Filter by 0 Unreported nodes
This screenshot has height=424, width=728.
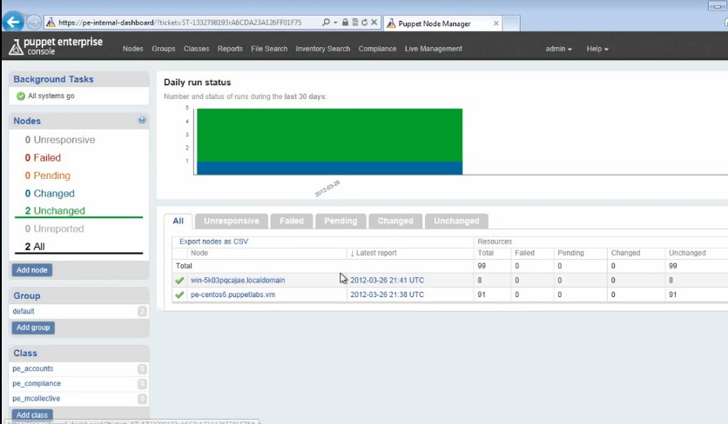point(54,229)
